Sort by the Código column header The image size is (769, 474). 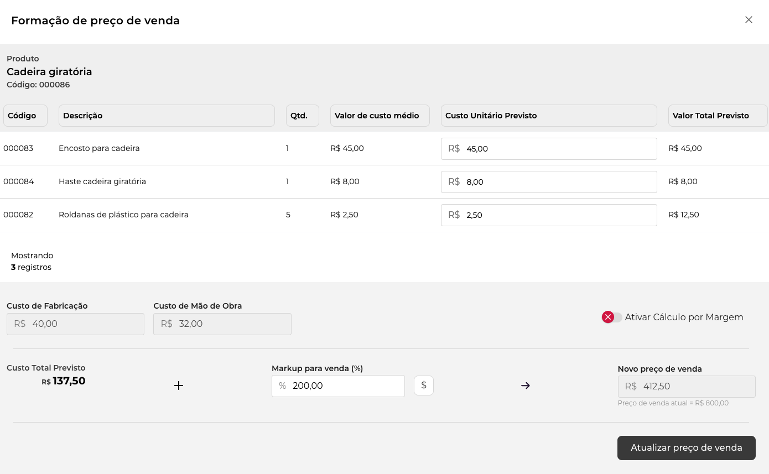pos(25,116)
